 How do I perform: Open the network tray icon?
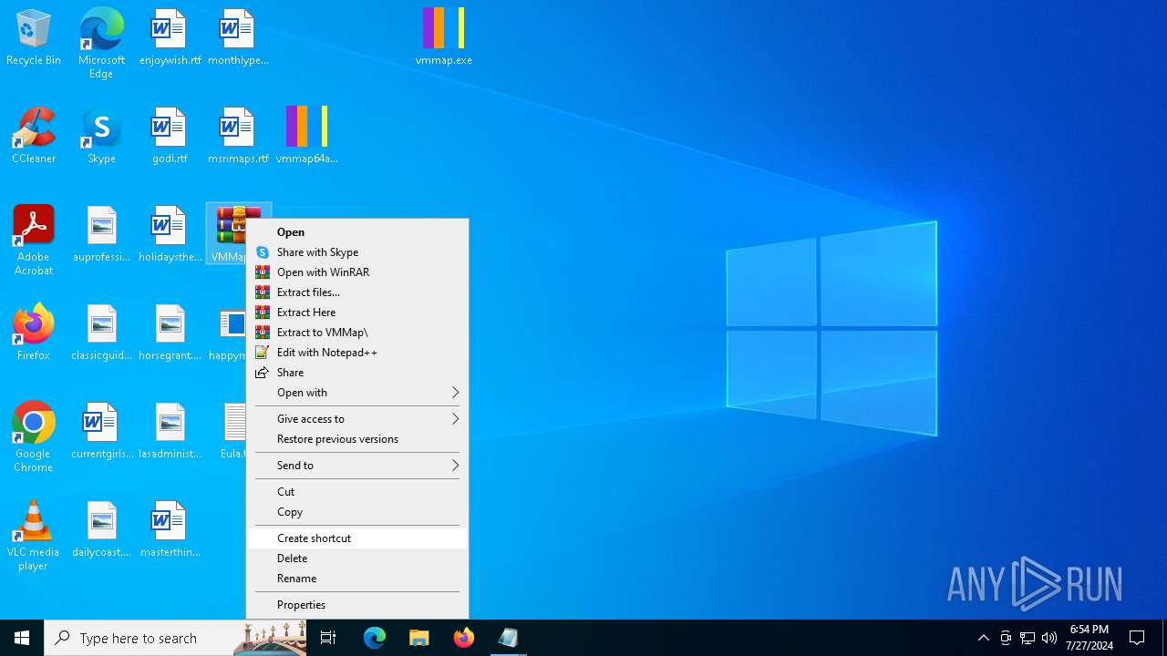pyautogui.click(x=1028, y=638)
